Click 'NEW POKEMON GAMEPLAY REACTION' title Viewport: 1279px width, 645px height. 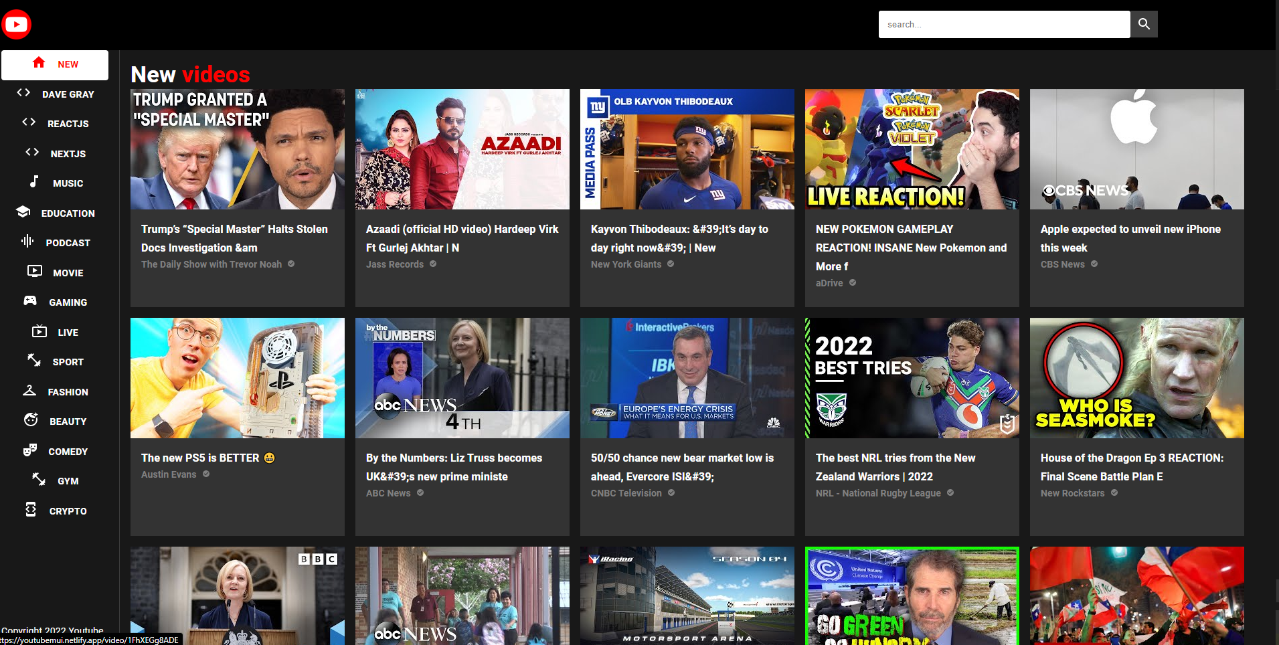click(911, 248)
